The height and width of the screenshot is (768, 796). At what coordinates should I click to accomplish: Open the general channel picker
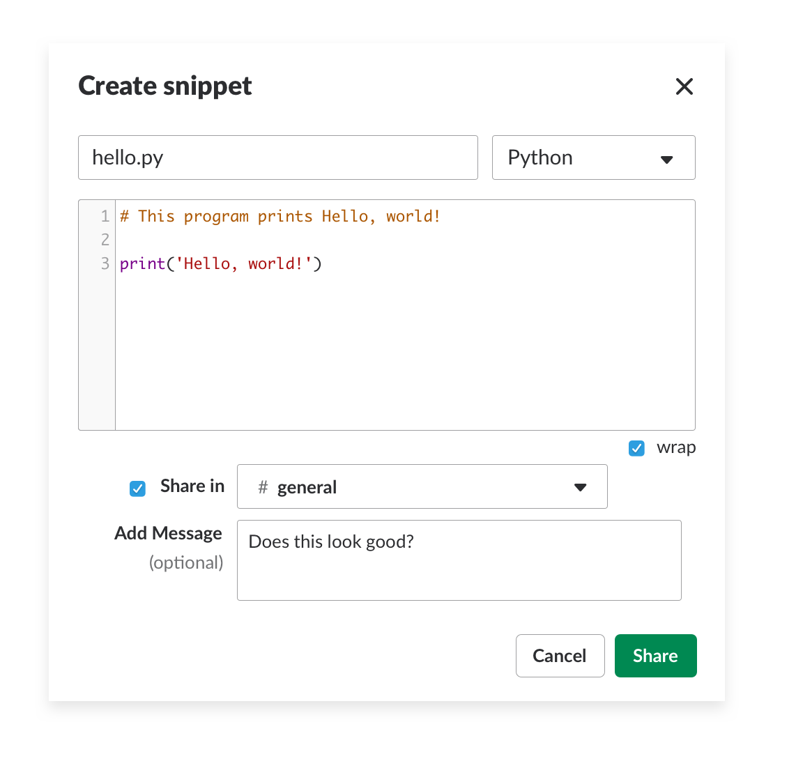tap(422, 486)
